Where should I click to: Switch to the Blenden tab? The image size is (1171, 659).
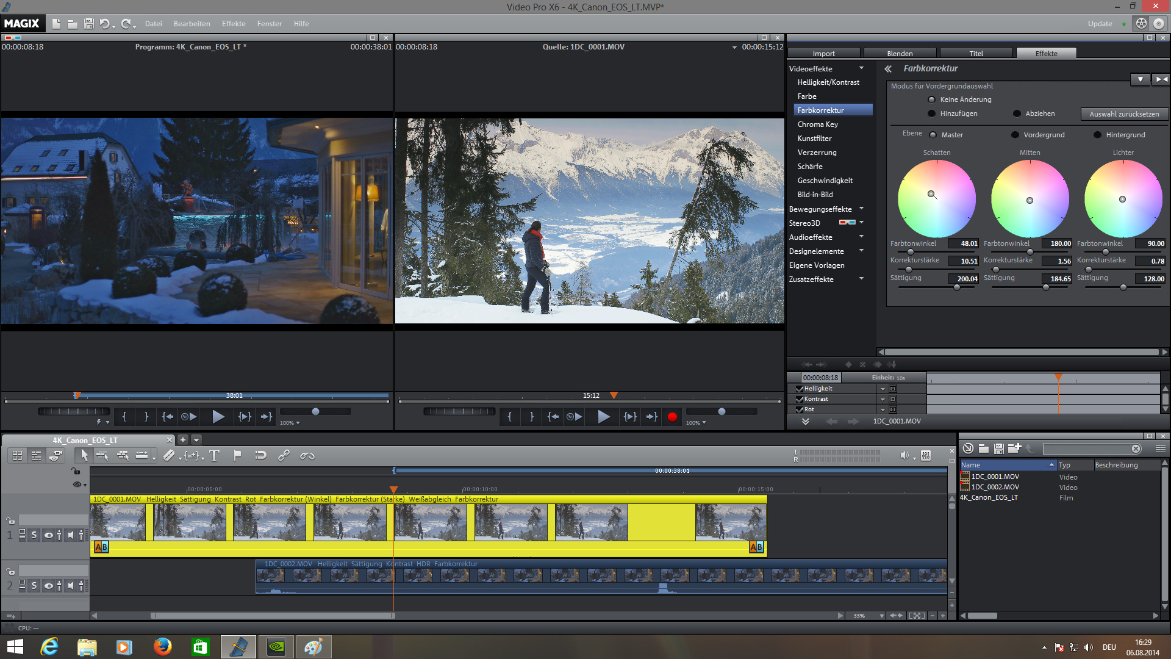pos(900,54)
